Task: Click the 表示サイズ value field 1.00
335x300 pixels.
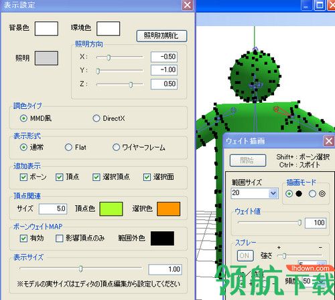Action: point(165,269)
